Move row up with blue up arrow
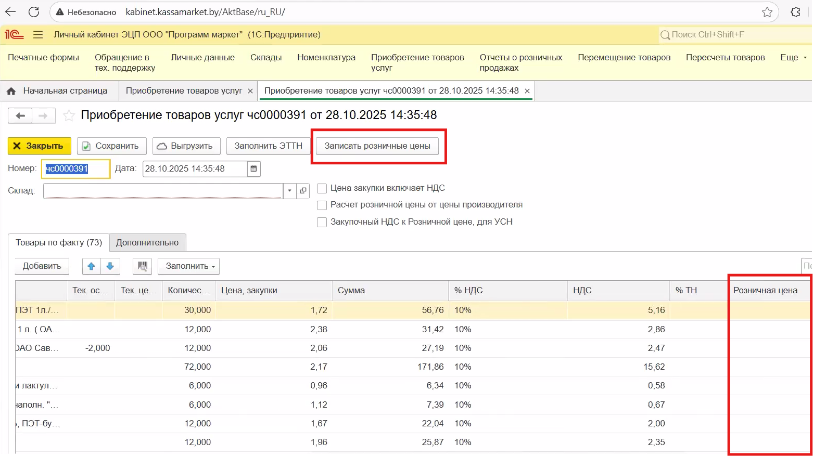This screenshot has width=813, height=456. coord(92,266)
